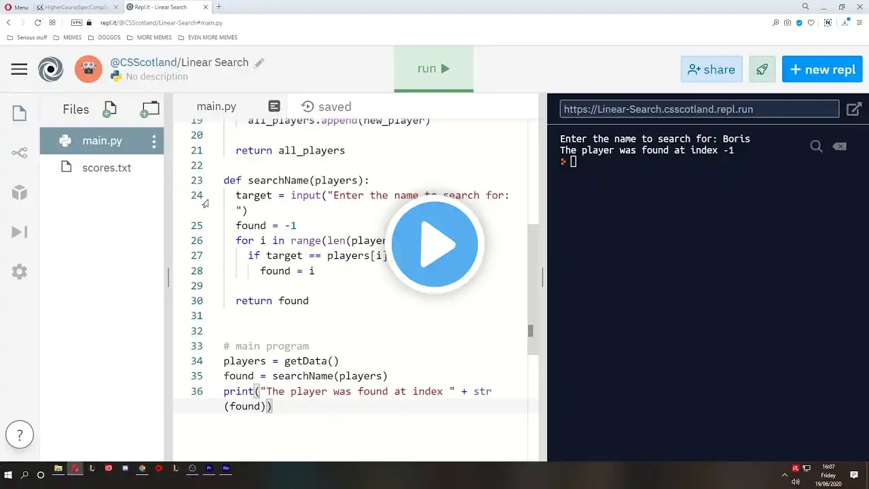Viewport: 869px width, 489px height.
Task: Switch to the main.py editor tab
Action: pyautogui.click(x=217, y=107)
